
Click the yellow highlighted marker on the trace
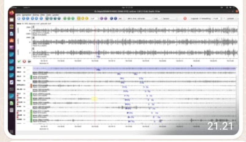[94, 99]
